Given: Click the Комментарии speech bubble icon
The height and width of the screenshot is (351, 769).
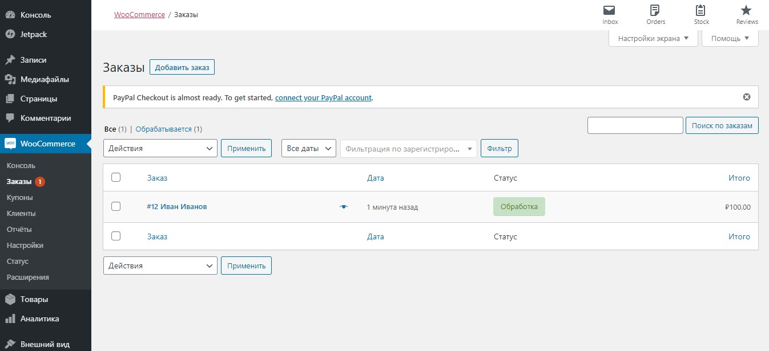Looking at the screenshot, I should 10,118.
